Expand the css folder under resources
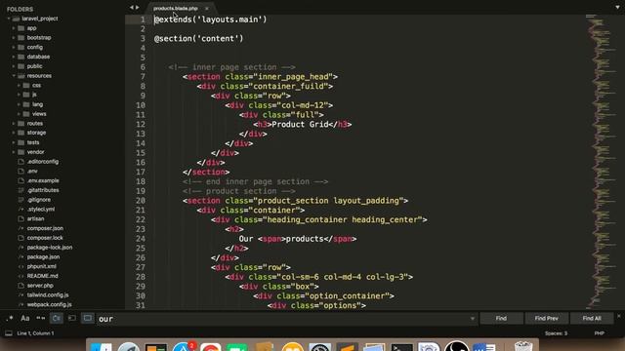 pyautogui.click(x=19, y=85)
